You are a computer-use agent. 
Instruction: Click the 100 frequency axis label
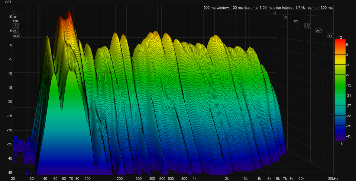(x=87, y=179)
